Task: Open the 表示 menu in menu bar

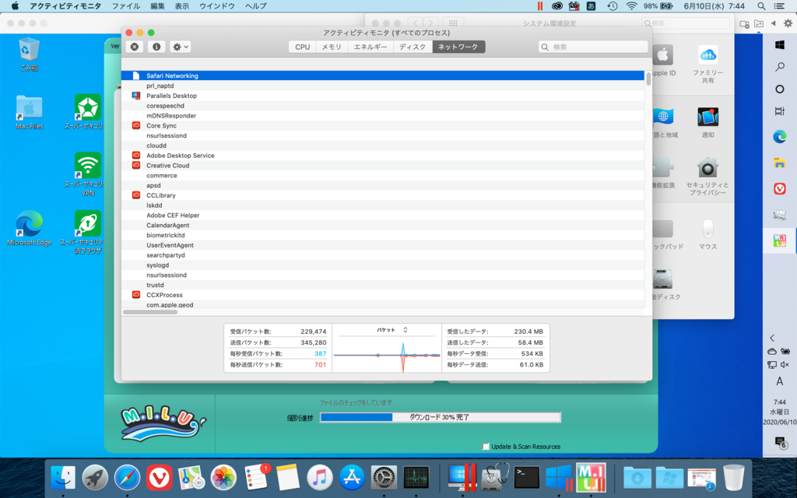Action: [181, 5]
